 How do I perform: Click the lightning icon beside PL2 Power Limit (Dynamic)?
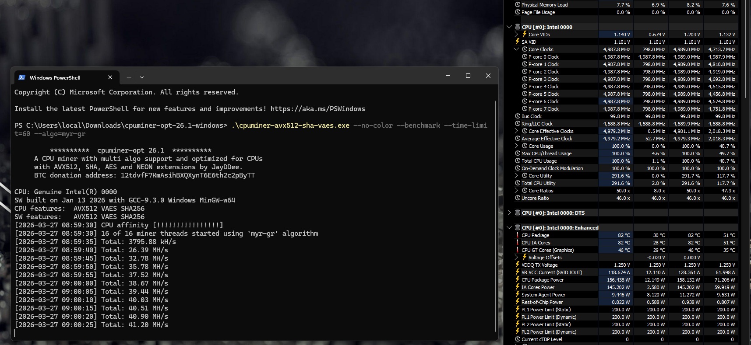click(518, 331)
